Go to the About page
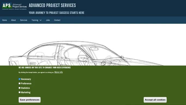The image size is (186, 105). pos(13,20)
